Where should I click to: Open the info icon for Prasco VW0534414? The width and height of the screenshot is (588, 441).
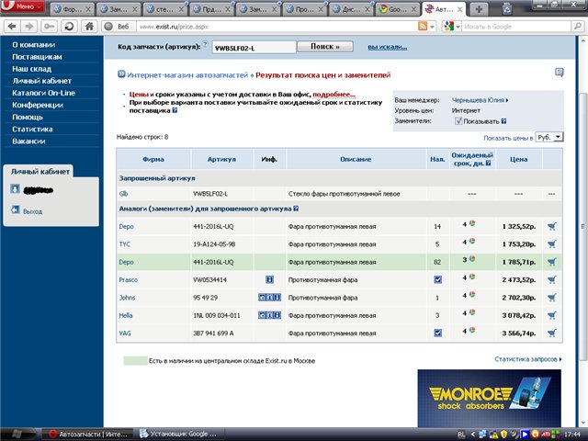tap(269, 279)
